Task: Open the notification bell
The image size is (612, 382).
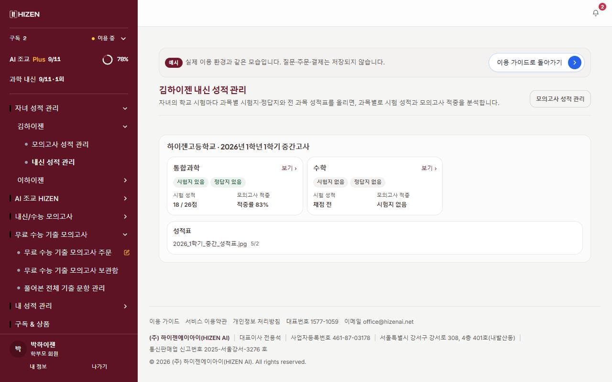Action: coord(596,13)
